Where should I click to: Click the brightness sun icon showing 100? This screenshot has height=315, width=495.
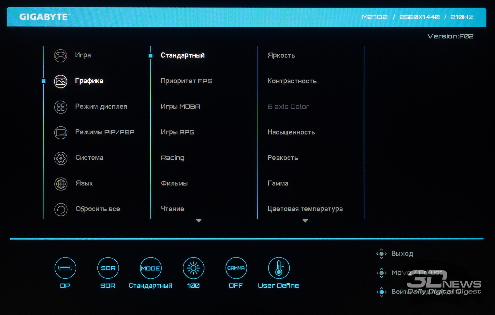tap(193, 268)
